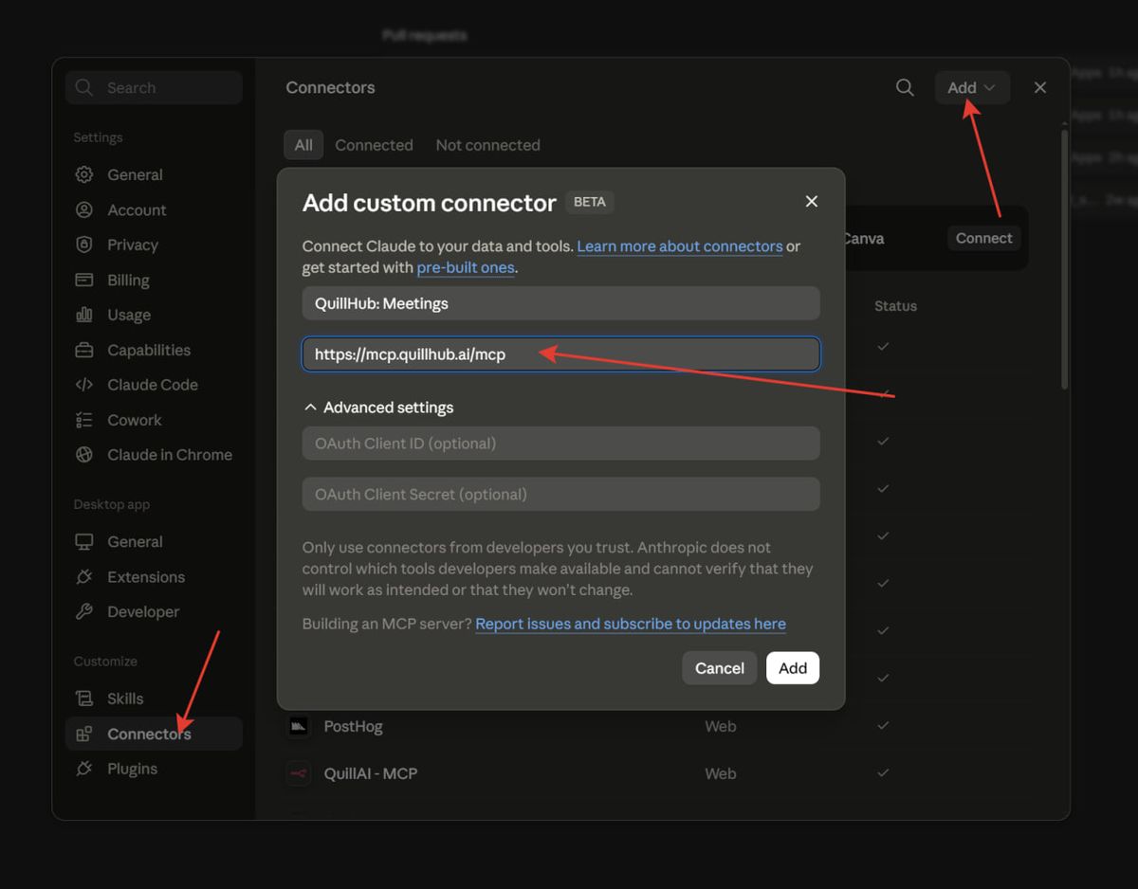Click the Extensions plug icon
This screenshot has width=1138, height=889.
(84, 576)
